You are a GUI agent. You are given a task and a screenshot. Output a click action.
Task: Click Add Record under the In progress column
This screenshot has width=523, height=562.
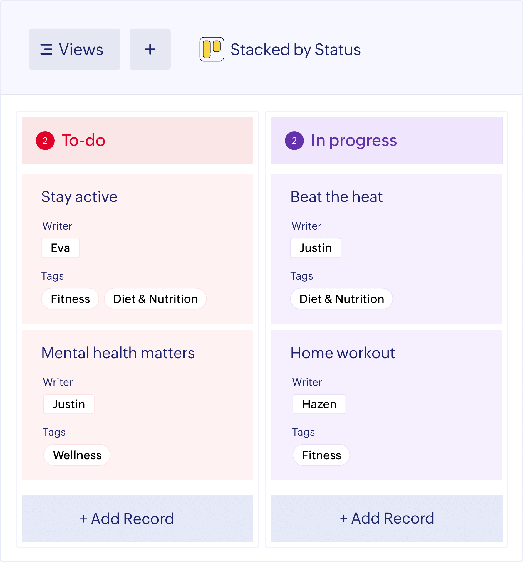tap(387, 519)
